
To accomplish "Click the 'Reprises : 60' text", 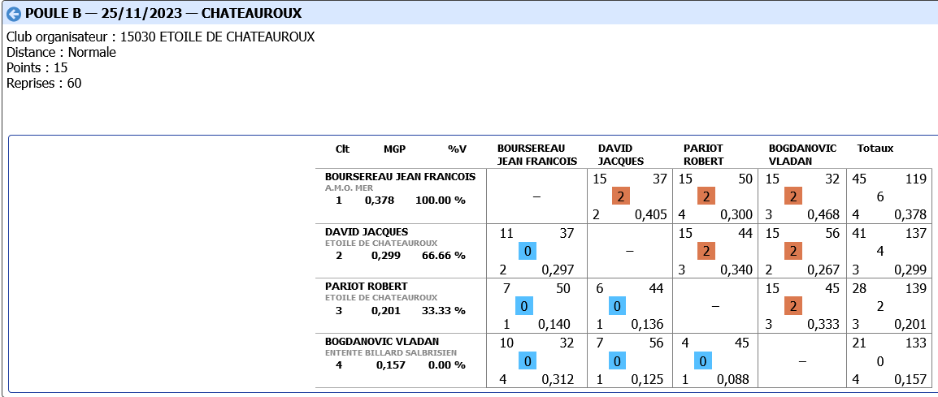I will [44, 83].
